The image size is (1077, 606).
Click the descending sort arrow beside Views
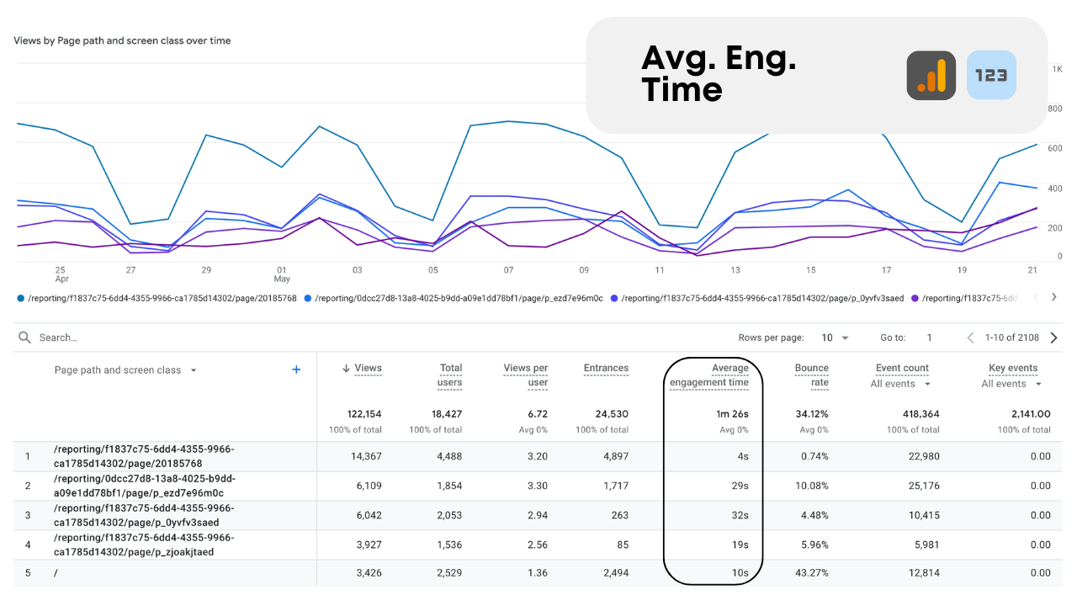click(x=348, y=368)
